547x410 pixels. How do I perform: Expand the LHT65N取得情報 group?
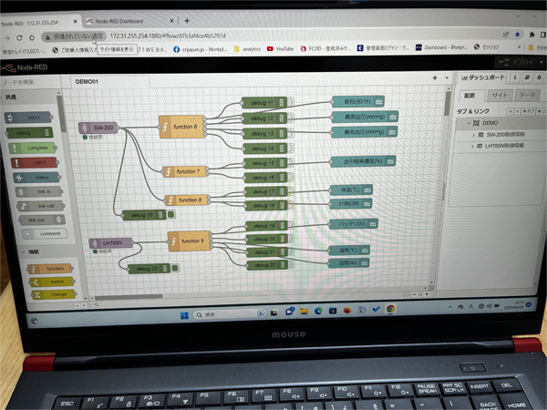(472, 146)
